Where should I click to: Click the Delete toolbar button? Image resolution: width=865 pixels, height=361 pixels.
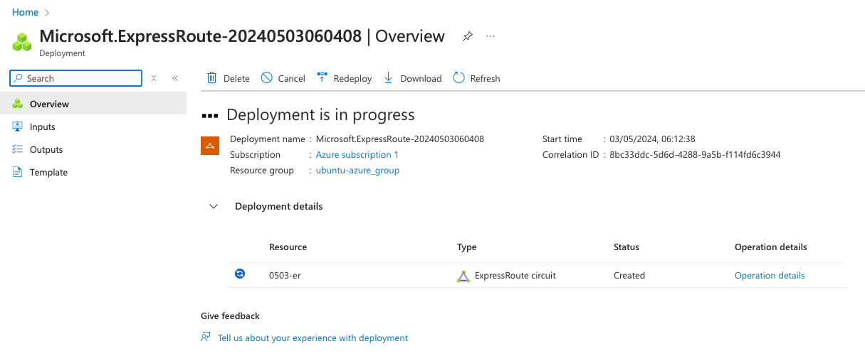point(228,78)
